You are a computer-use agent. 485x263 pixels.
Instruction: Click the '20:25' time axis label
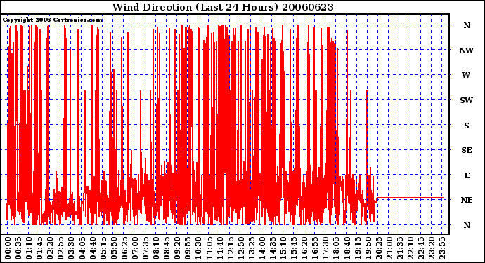379,248
